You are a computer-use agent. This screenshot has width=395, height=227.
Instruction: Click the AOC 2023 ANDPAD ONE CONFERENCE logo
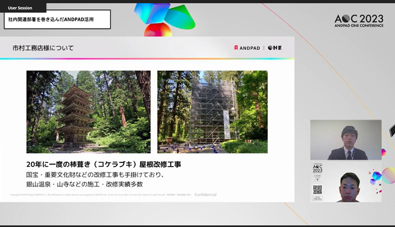coord(359,21)
